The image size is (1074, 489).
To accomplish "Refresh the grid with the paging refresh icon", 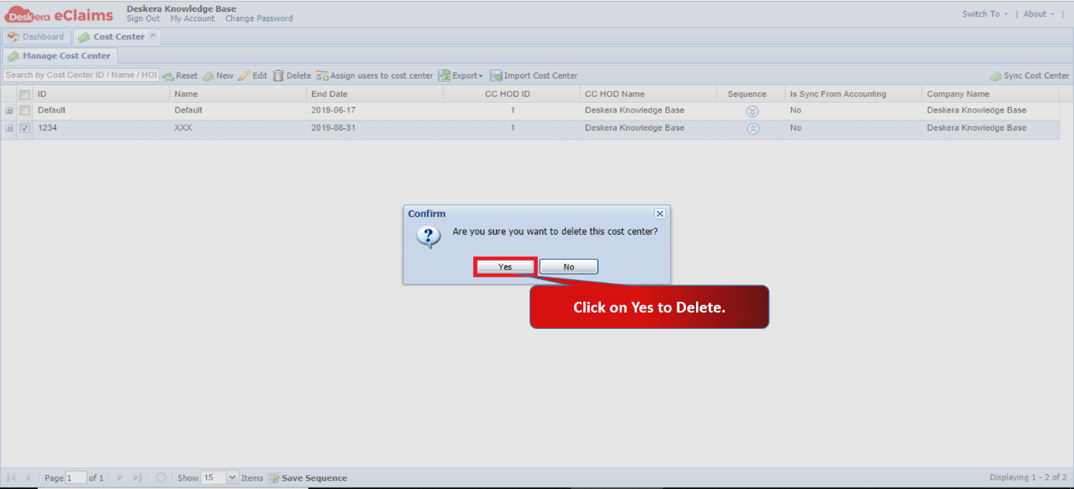I will point(161,477).
